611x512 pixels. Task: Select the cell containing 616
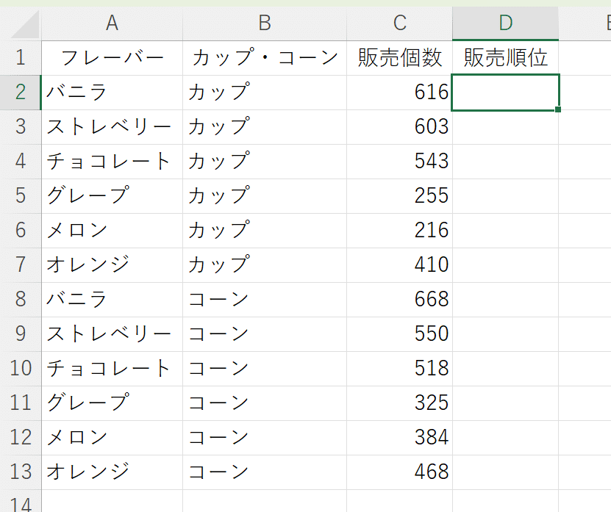(399, 93)
